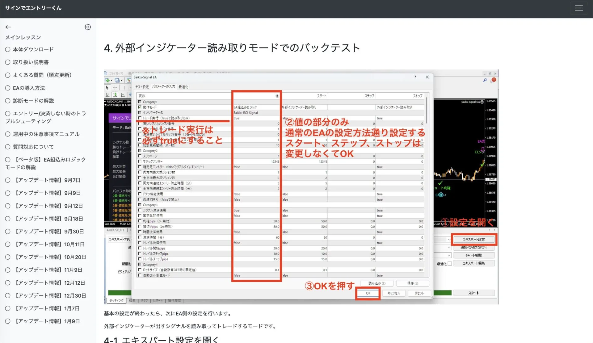This screenshot has width=593, height=343.
Task: Open the dropdown beside エキスパート設定
Action: (449, 240)
